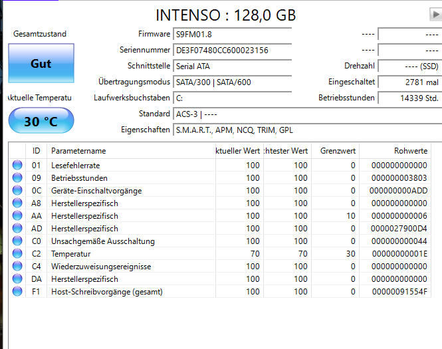Image resolution: width=442 pixels, height=349 pixels.
Task: Select Herstellerspezifisch in row AA
Action: [84, 216]
